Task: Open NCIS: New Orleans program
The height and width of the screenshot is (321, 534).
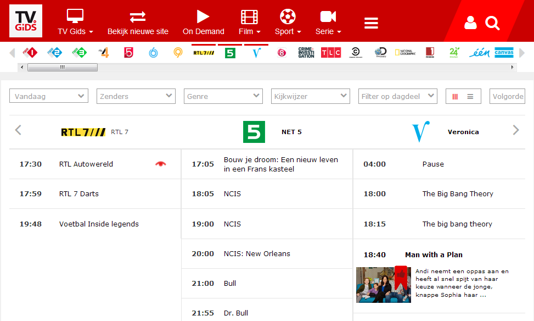Action: 257,253
